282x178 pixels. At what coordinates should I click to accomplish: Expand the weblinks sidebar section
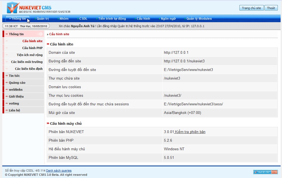[x=23, y=90]
